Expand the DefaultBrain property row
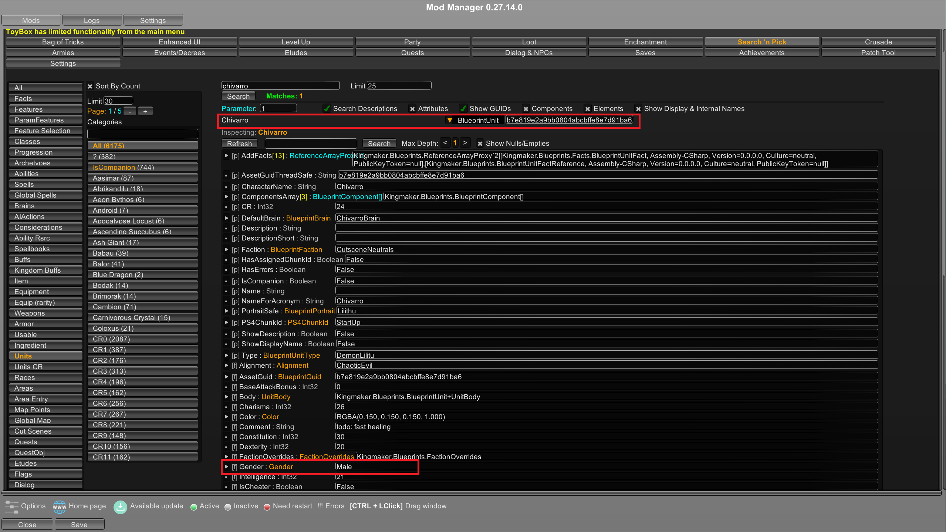Viewport: 946px width, 532px height. pos(226,218)
